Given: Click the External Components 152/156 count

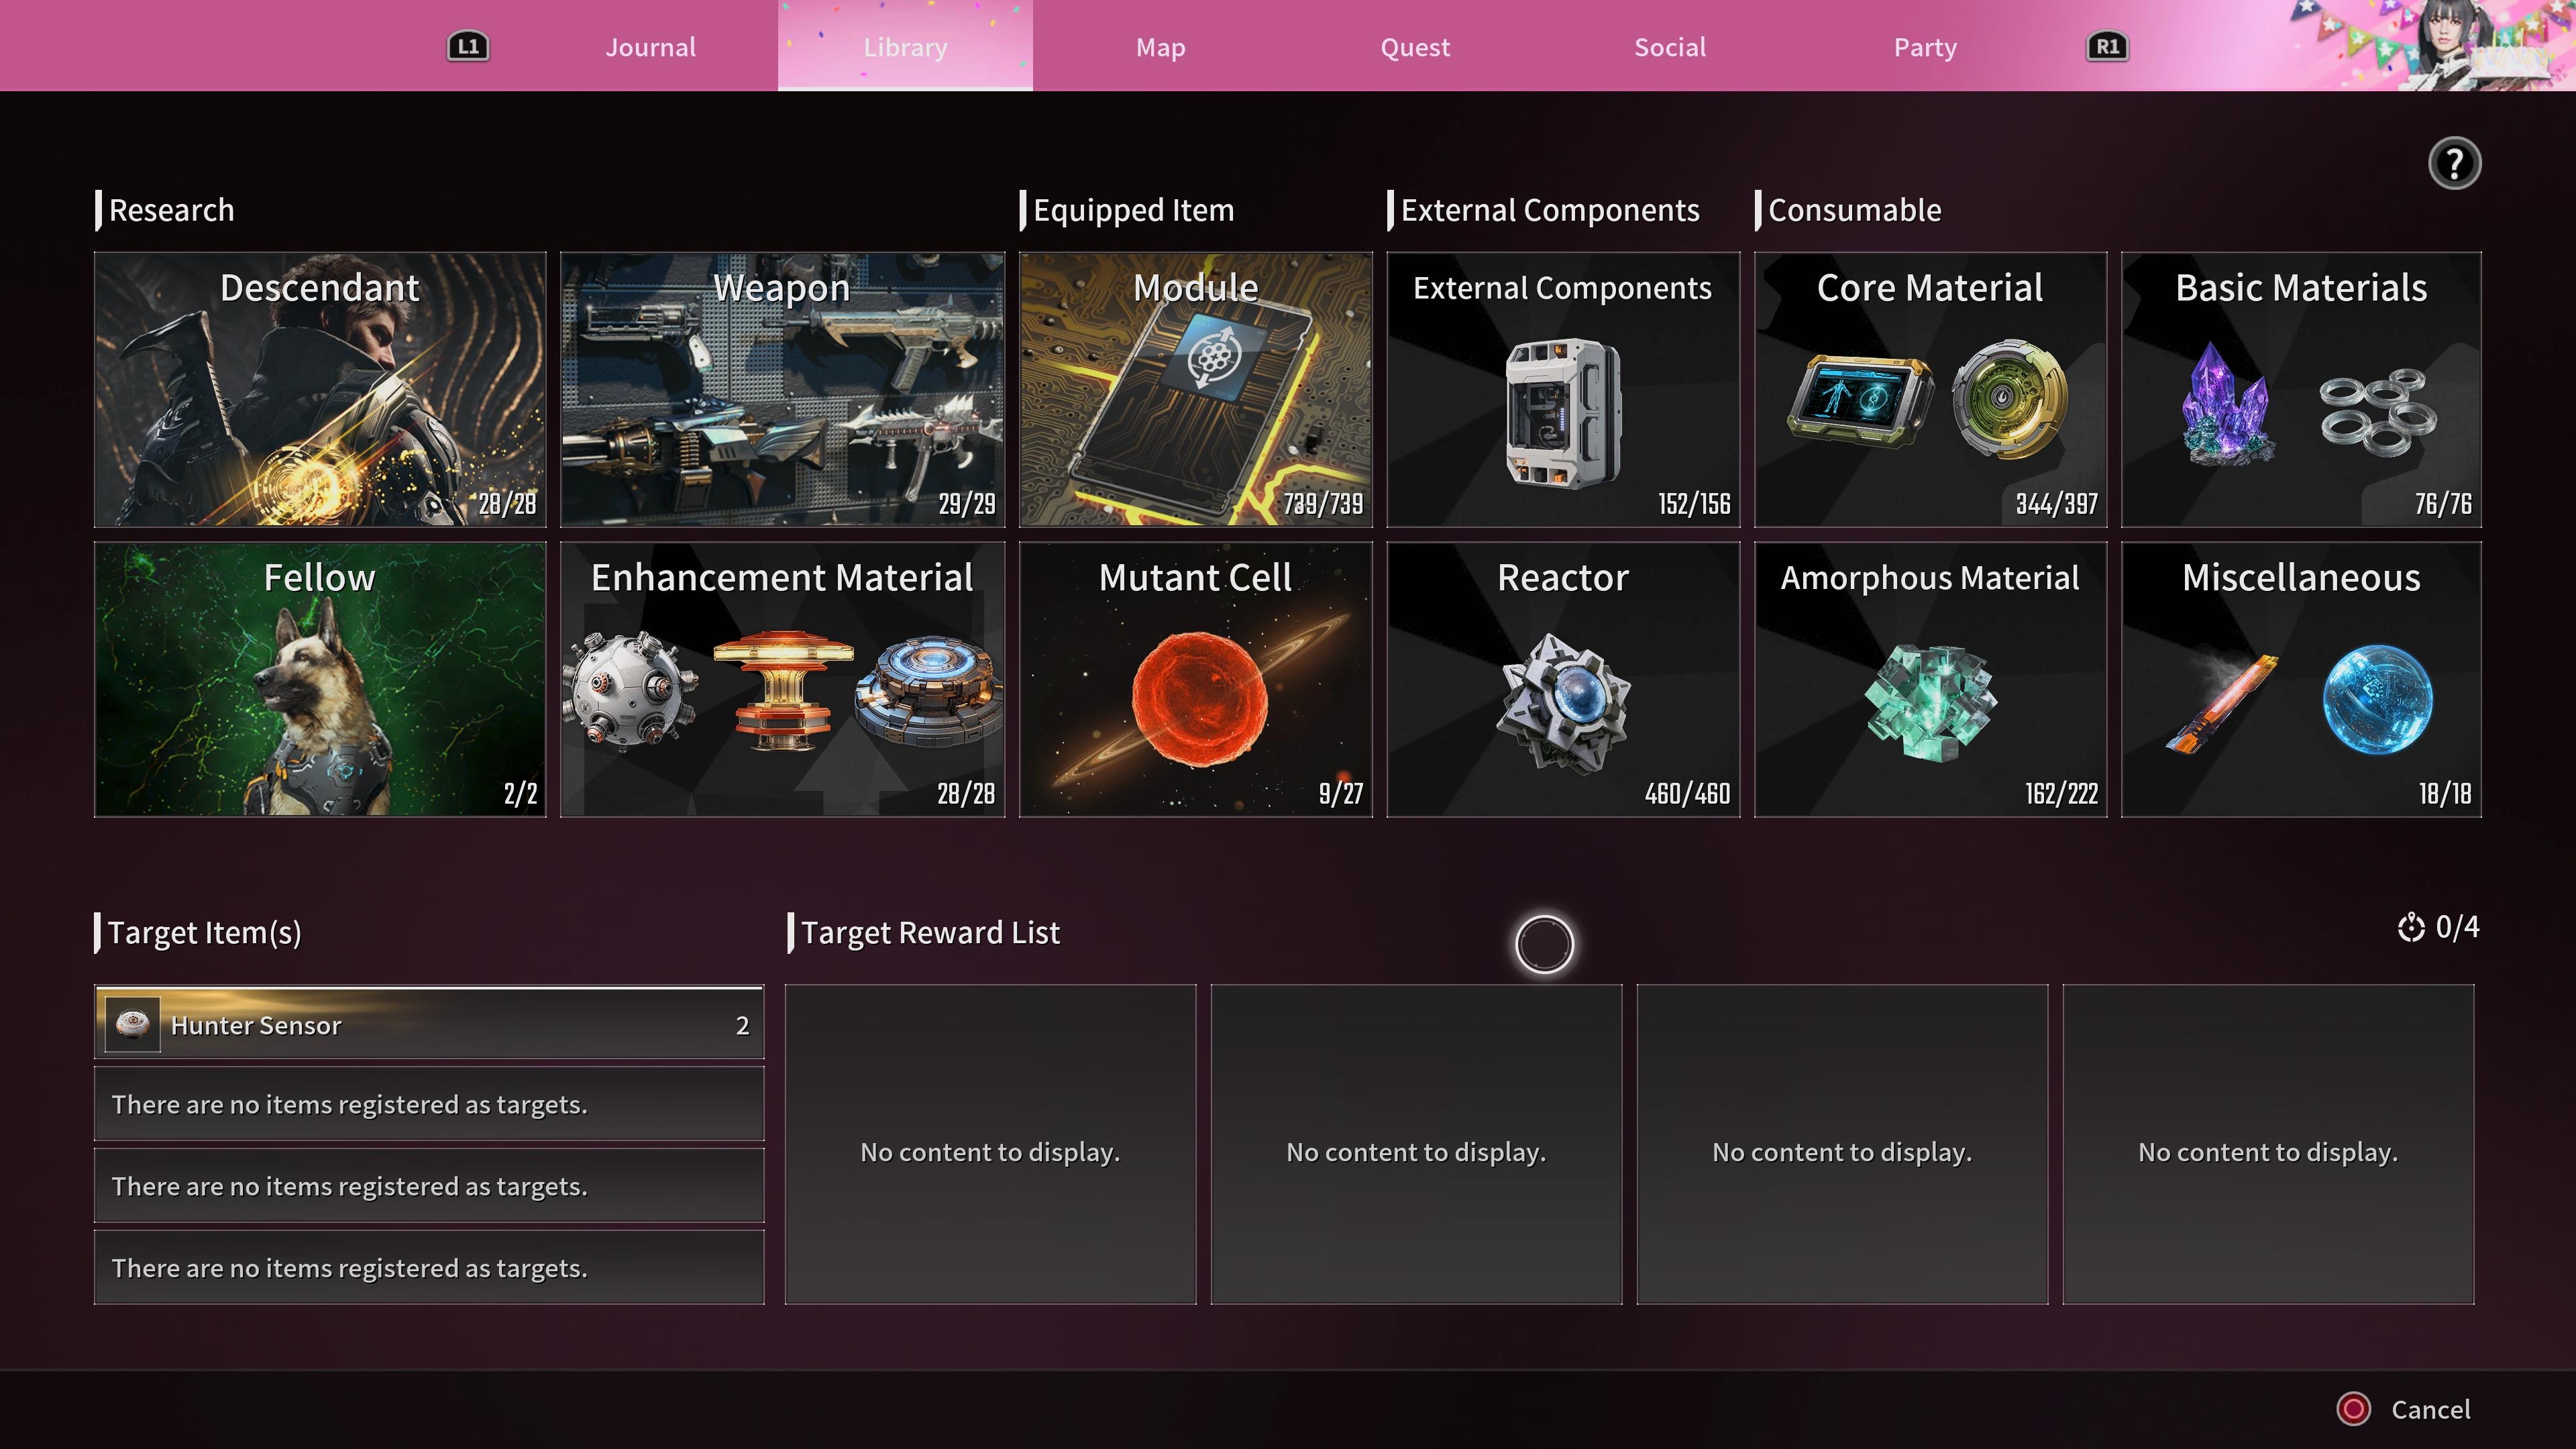Looking at the screenshot, I should (x=1694, y=503).
